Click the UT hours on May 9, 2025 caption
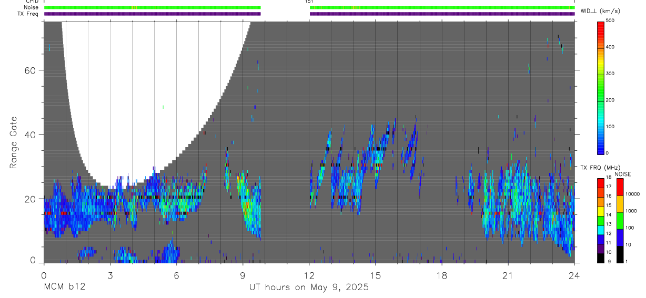This screenshot has width=646, height=298. click(309, 287)
